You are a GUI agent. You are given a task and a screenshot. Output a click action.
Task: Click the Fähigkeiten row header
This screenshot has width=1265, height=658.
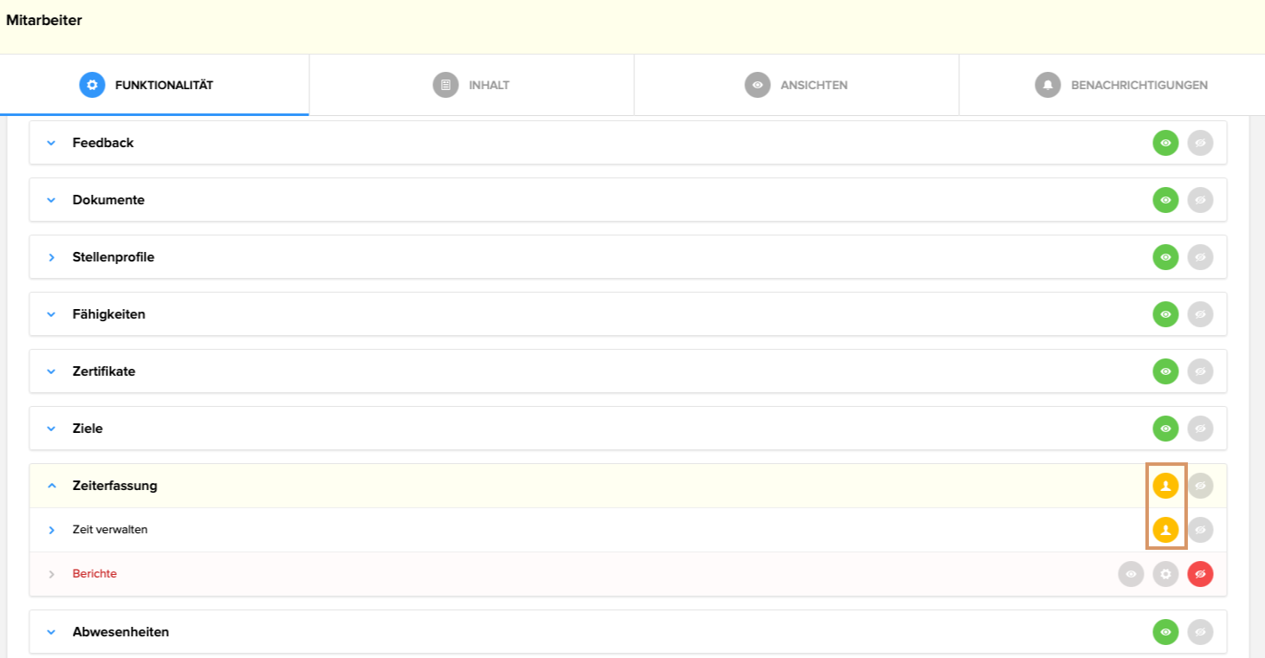pos(109,314)
